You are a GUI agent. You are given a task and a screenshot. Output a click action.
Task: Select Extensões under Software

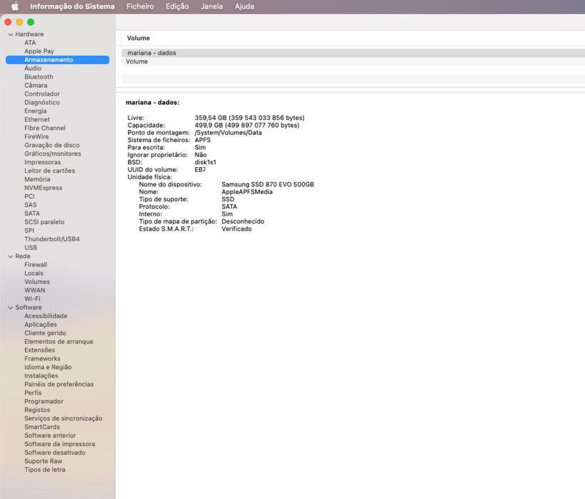pyautogui.click(x=39, y=351)
